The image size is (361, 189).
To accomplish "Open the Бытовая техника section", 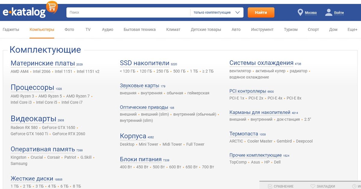I will (139, 29).
